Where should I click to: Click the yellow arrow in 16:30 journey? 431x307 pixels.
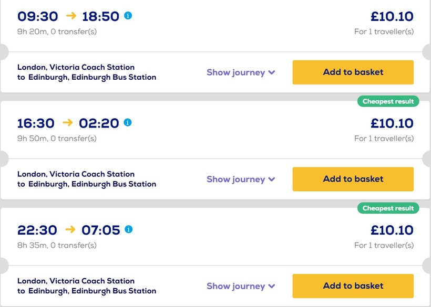click(68, 122)
